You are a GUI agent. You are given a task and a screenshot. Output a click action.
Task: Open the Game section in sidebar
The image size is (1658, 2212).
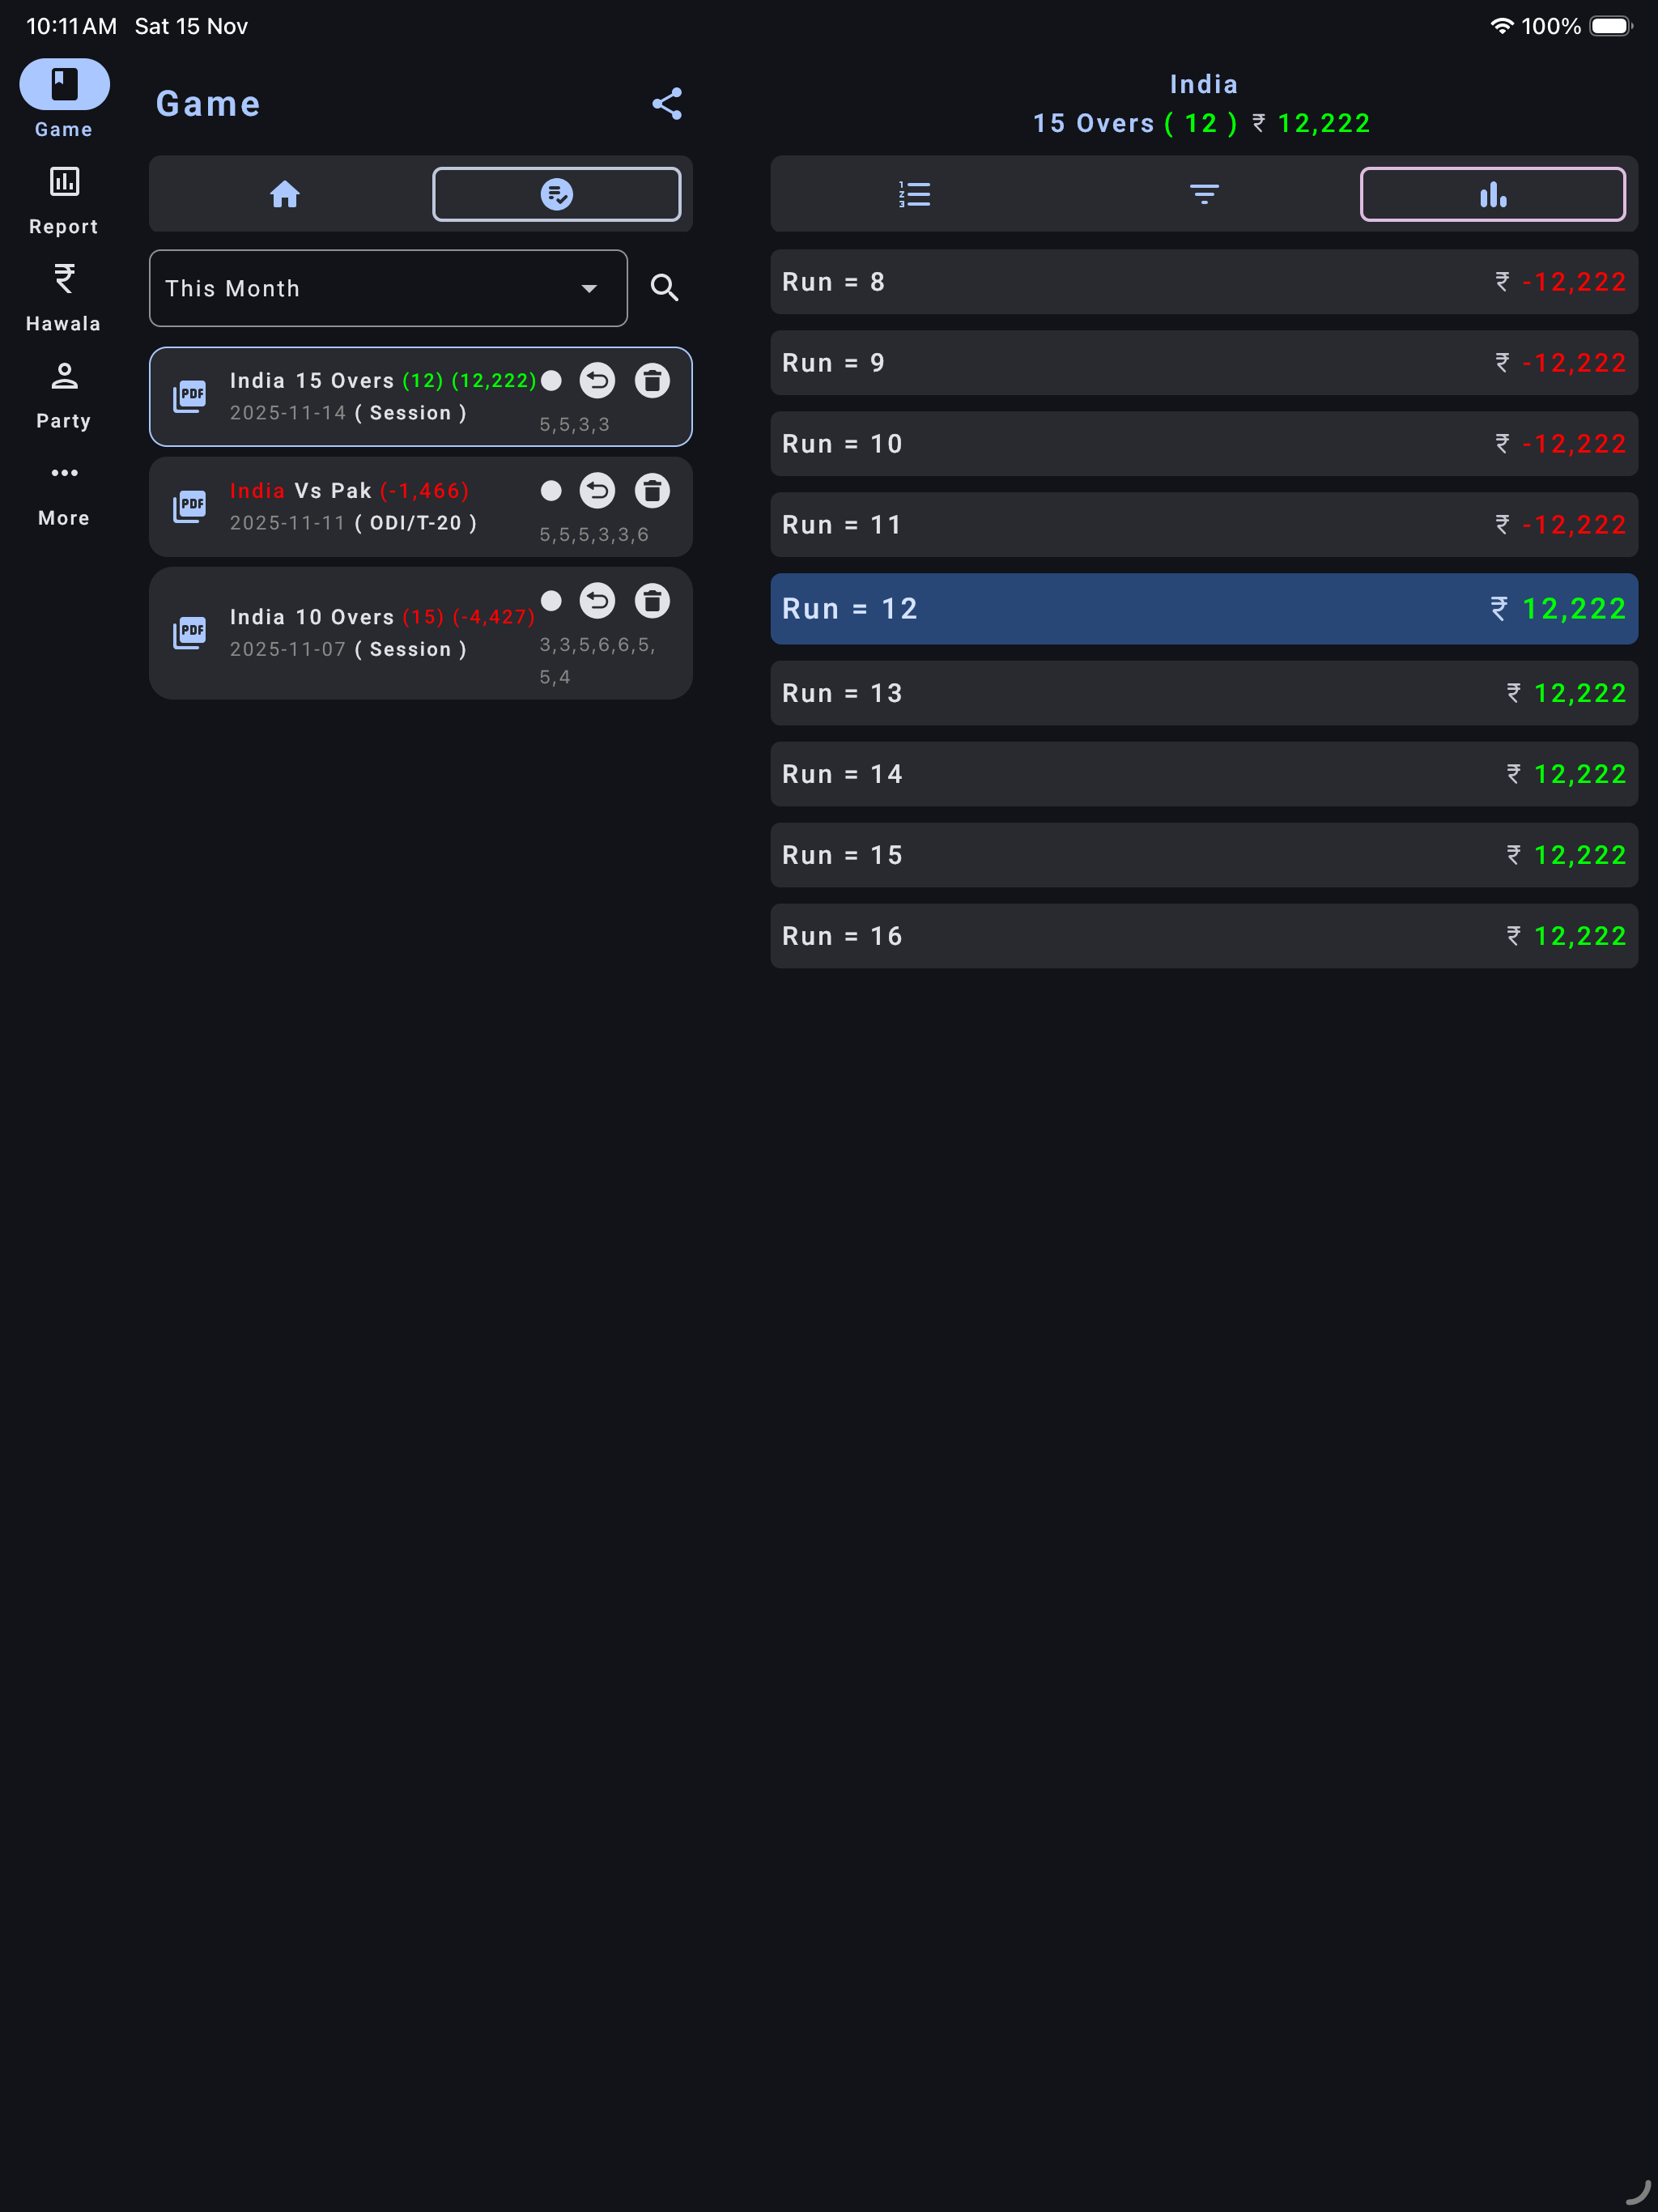64,98
